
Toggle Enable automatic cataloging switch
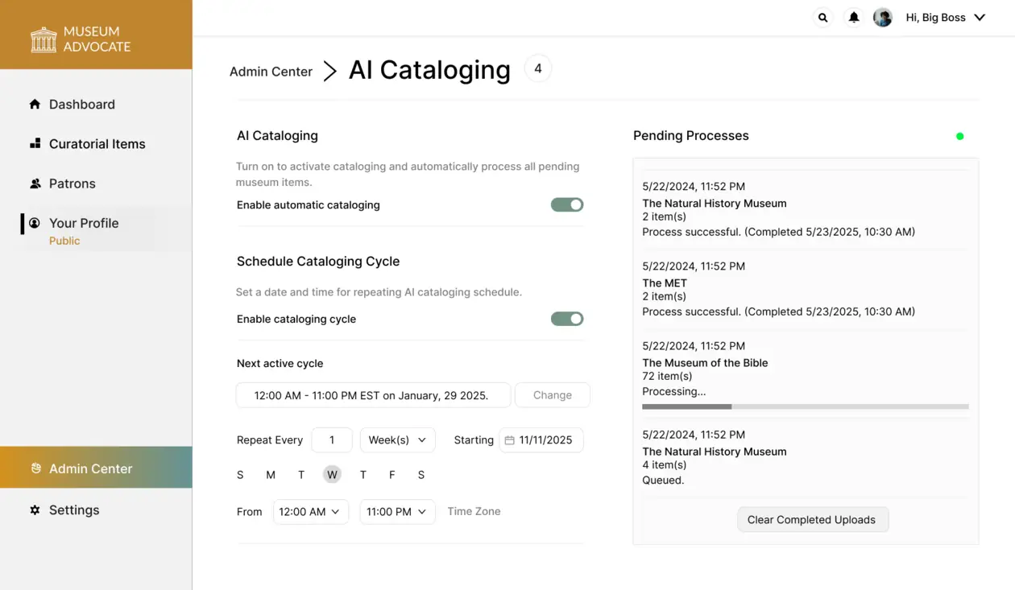[x=567, y=204]
